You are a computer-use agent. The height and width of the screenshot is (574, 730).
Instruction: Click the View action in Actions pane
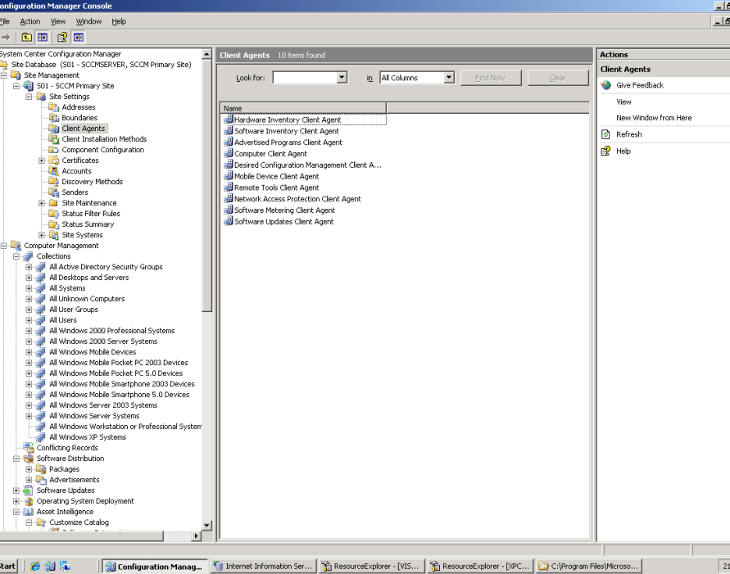623,102
